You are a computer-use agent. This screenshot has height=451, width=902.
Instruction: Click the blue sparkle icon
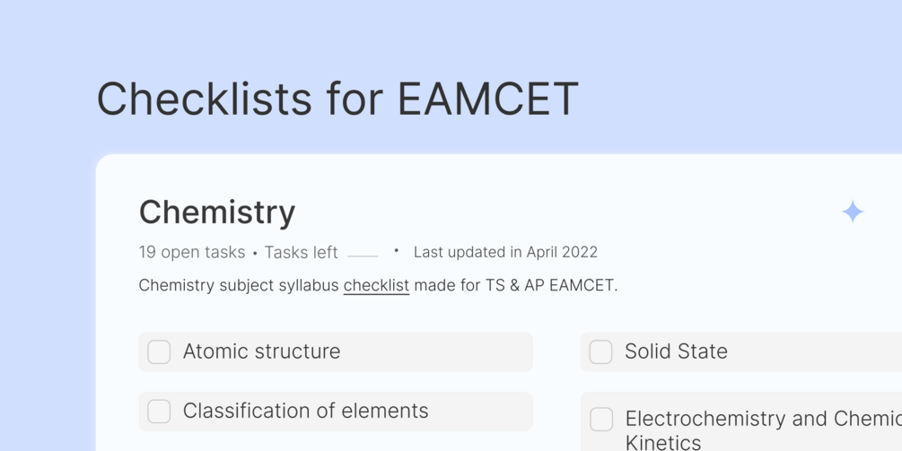pyautogui.click(x=853, y=212)
